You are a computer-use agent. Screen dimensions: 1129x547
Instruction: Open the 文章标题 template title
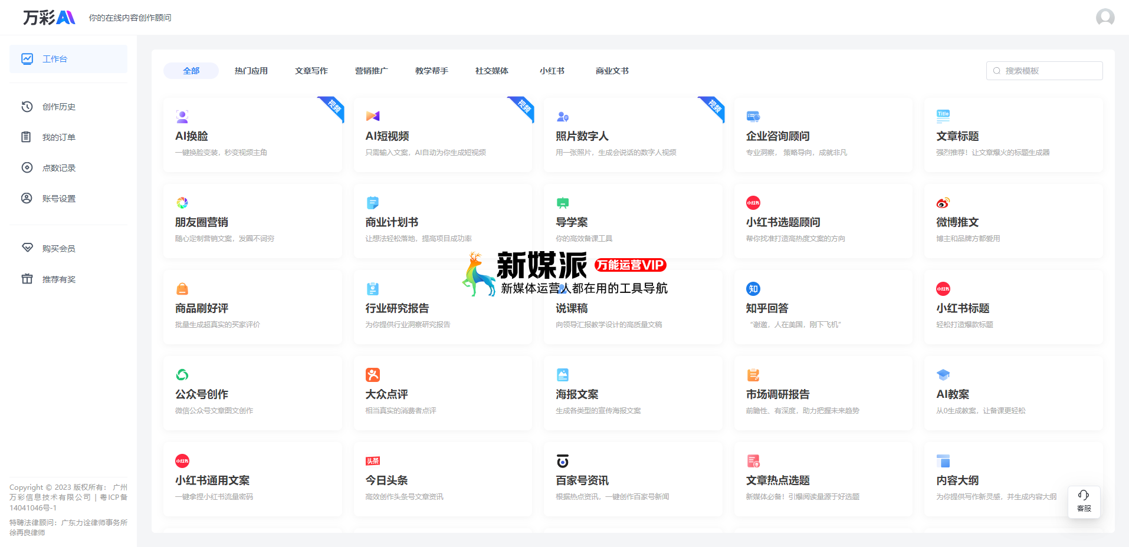coord(957,136)
